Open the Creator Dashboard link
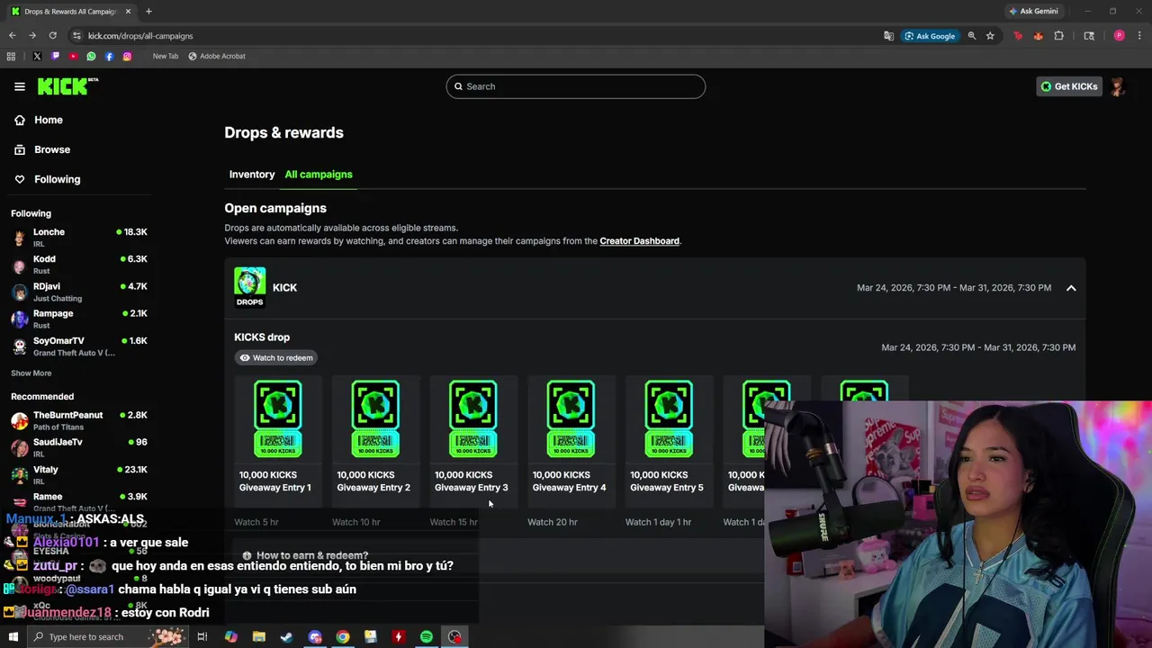This screenshot has width=1152, height=648. point(639,241)
